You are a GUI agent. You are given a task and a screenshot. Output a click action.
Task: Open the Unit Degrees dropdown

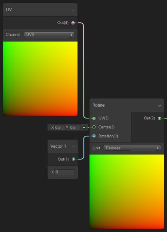coord(132,148)
